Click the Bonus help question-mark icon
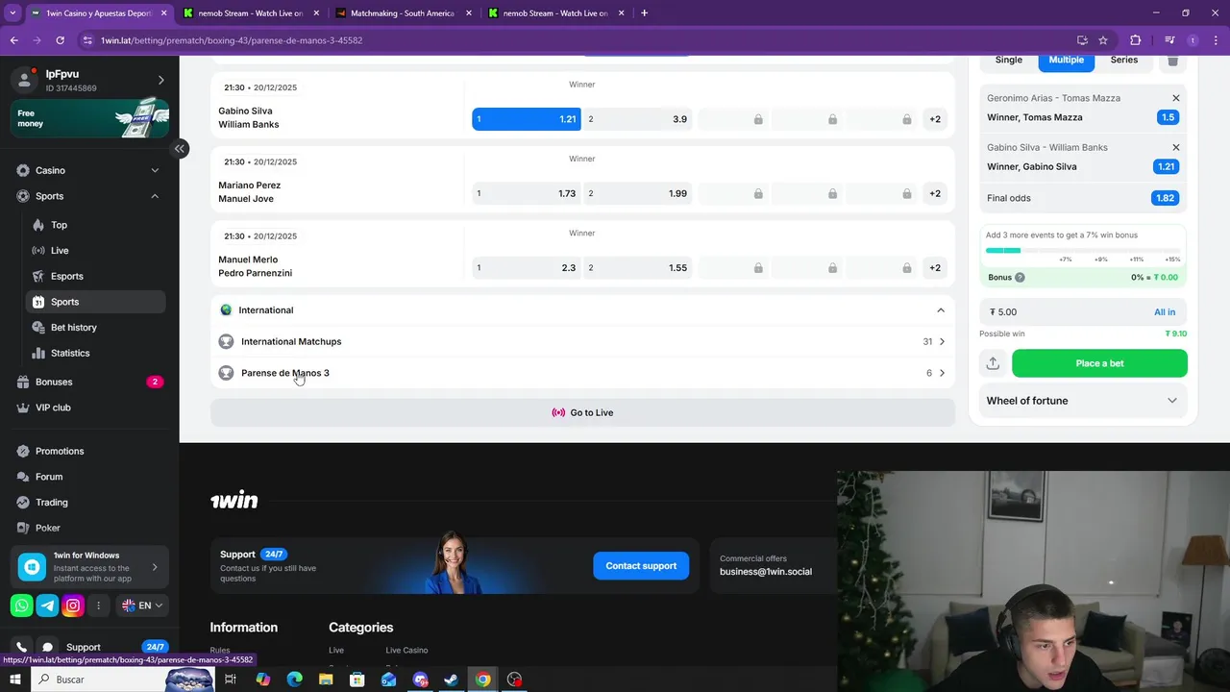 [1020, 277]
